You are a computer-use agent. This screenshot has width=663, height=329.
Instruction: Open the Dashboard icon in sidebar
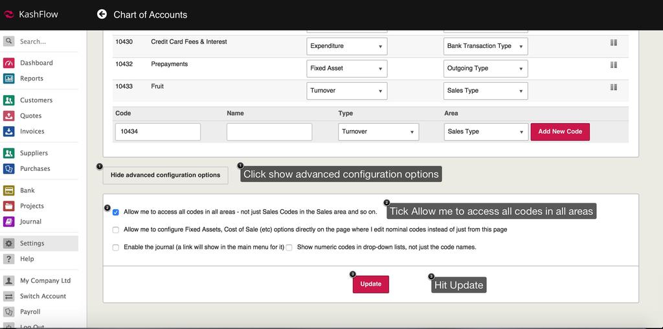(x=8, y=63)
